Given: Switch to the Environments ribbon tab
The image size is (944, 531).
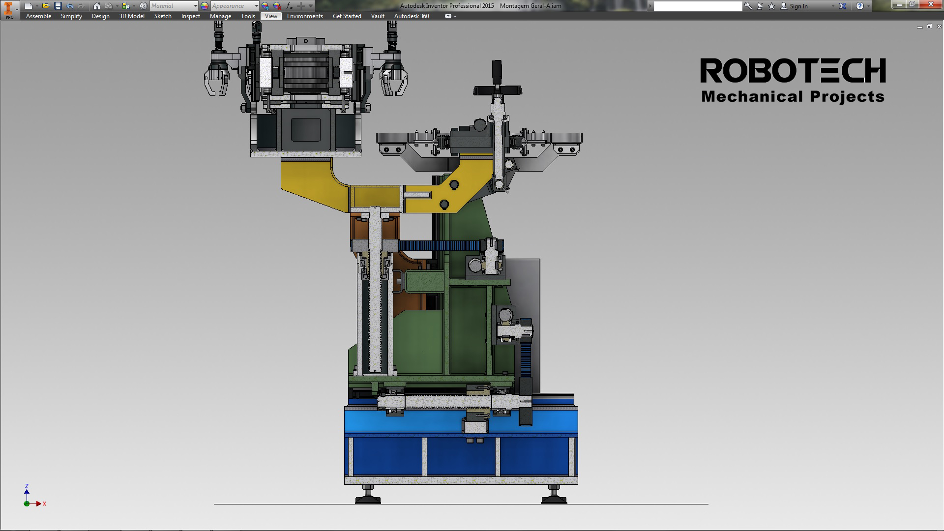Looking at the screenshot, I should click(305, 16).
